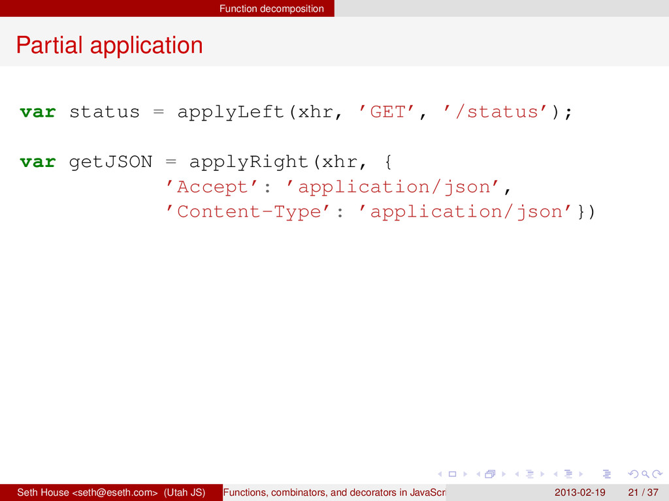This screenshot has height=501, width=669.
Task: Go to previous frame arrow left of stacked frames icon
Action: [478, 474]
